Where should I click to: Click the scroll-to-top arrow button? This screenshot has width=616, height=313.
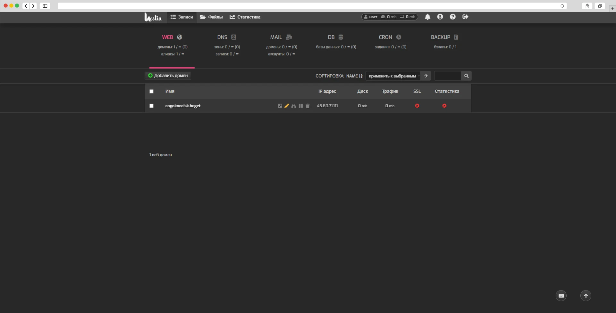586,296
